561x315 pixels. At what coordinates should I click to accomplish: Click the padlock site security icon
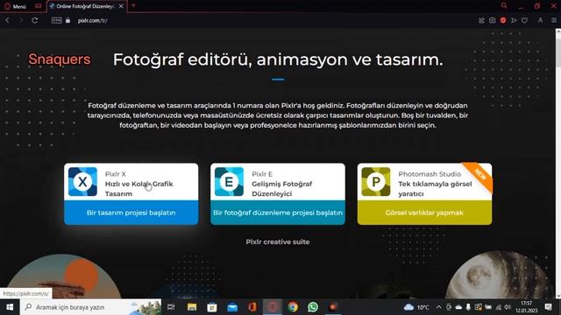coord(68,20)
